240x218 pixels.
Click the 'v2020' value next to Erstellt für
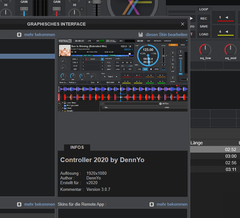[x=92, y=183]
